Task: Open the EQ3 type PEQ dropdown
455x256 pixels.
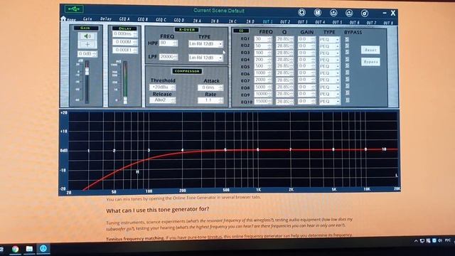Action: (329, 53)
